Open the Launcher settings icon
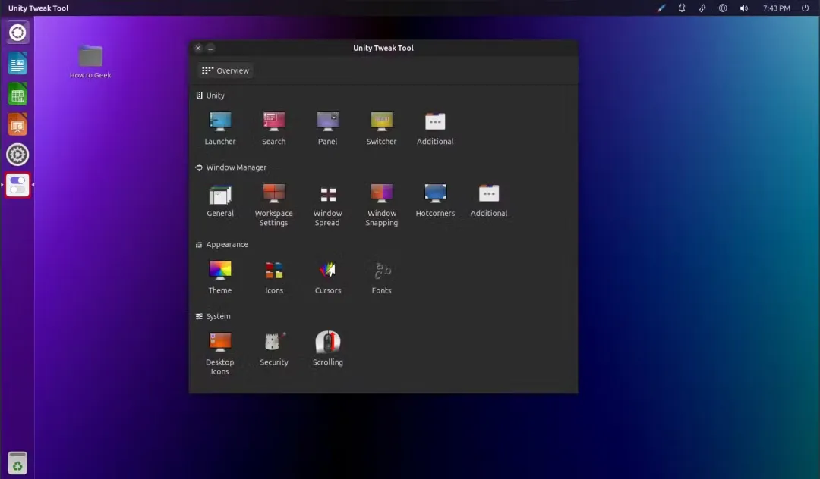Screen dimensions: 820x479 (220, 128)
